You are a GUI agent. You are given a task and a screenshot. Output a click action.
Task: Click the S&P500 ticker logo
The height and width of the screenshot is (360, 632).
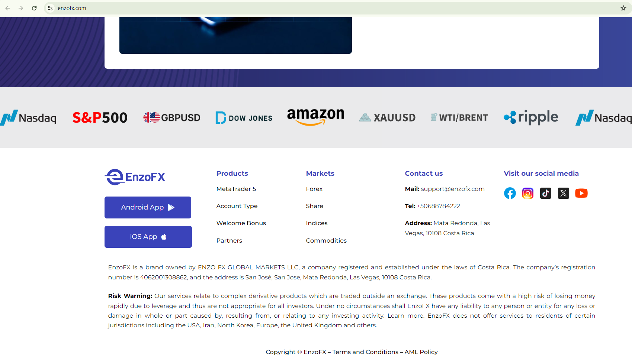coord(100,118)
